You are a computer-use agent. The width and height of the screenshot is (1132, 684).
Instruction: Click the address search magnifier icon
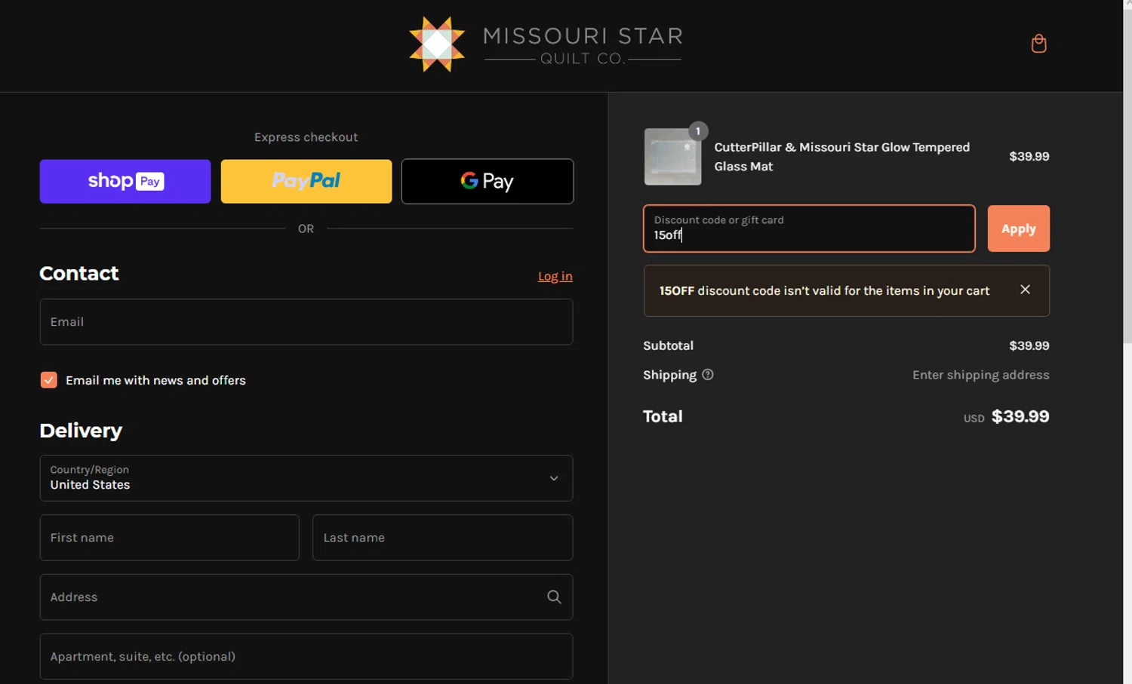[554, 597]
